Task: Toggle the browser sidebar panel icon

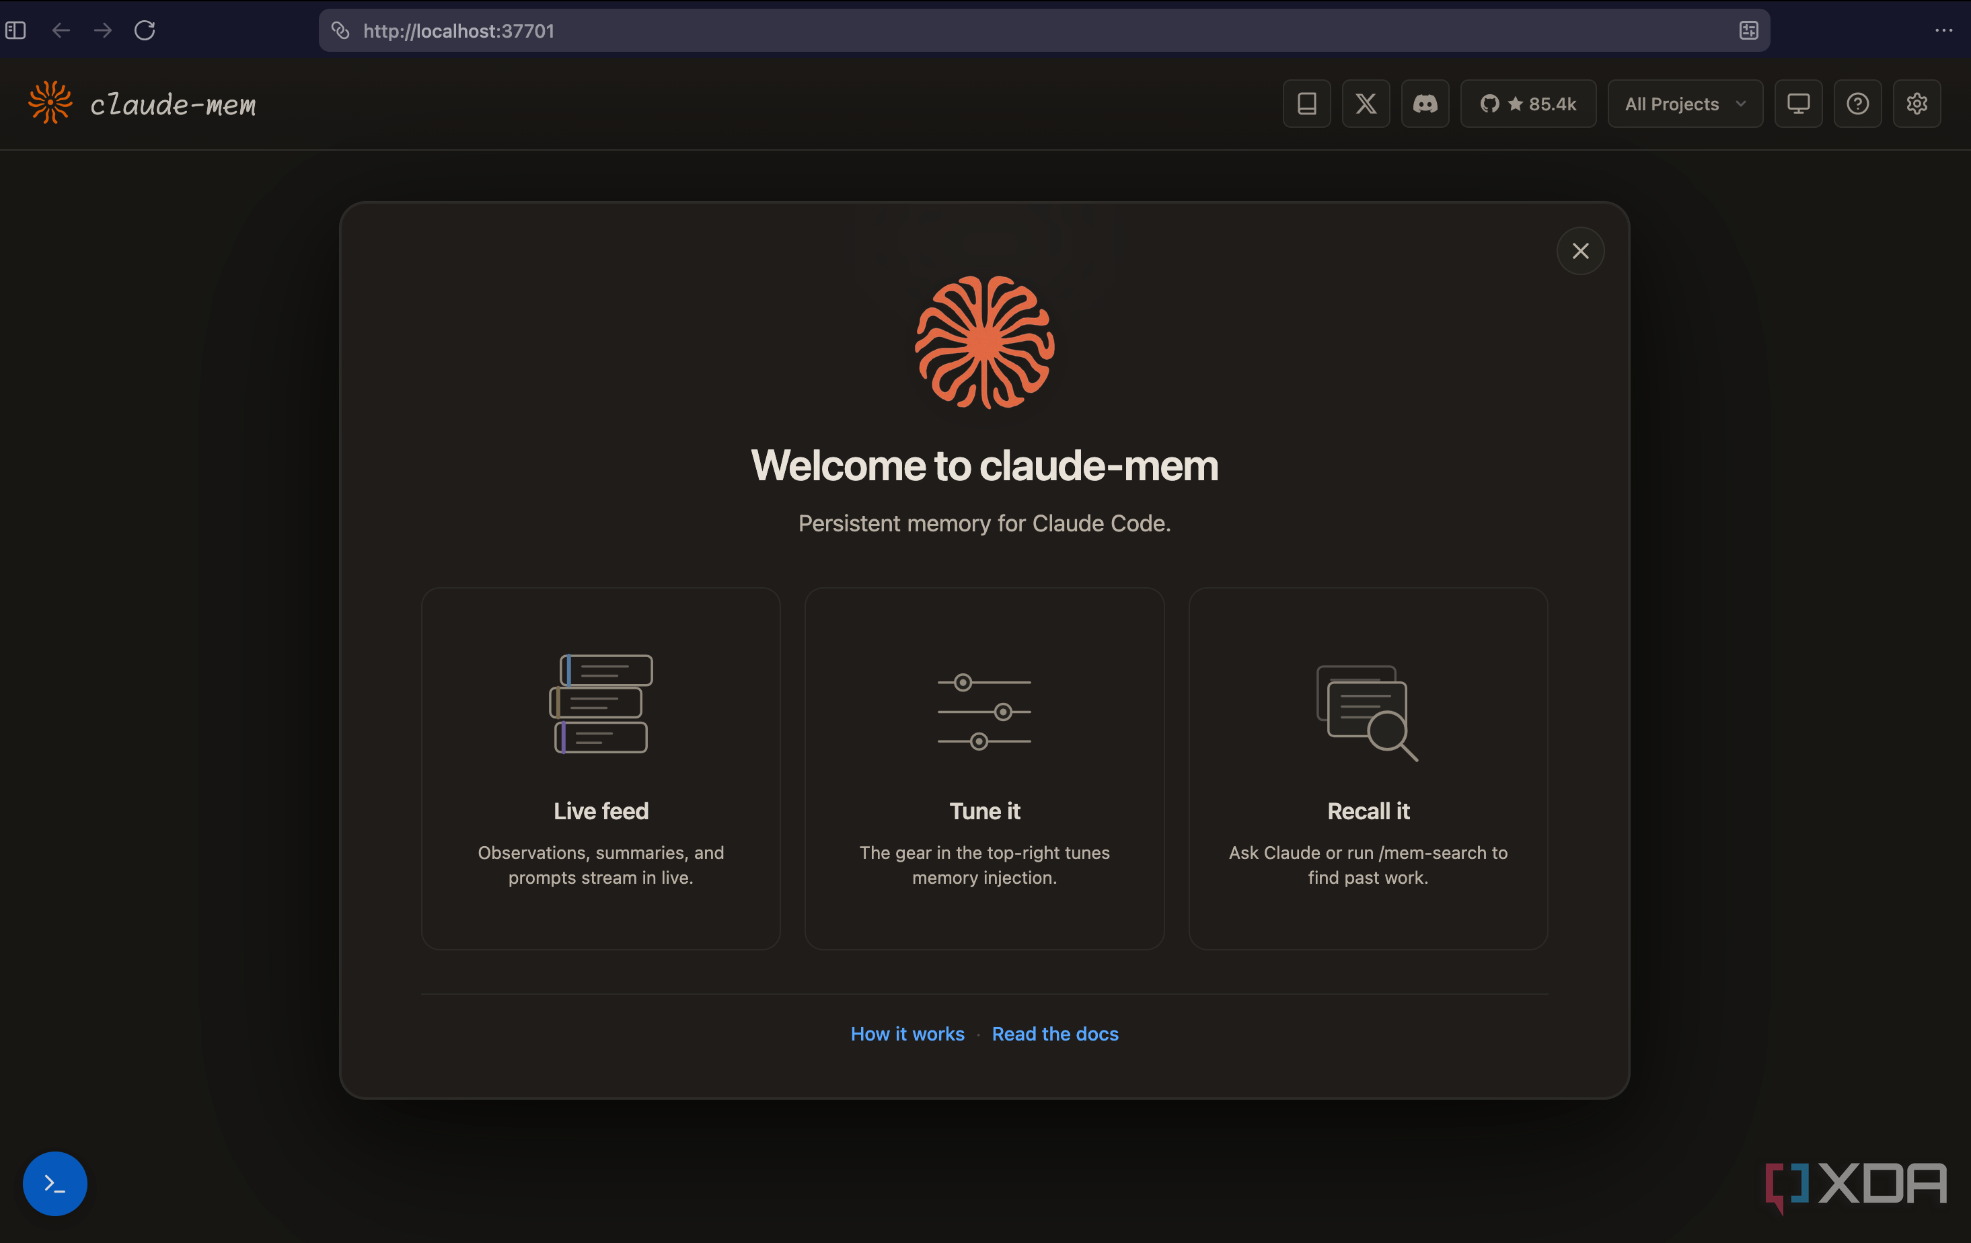Action: coord(15,30)
